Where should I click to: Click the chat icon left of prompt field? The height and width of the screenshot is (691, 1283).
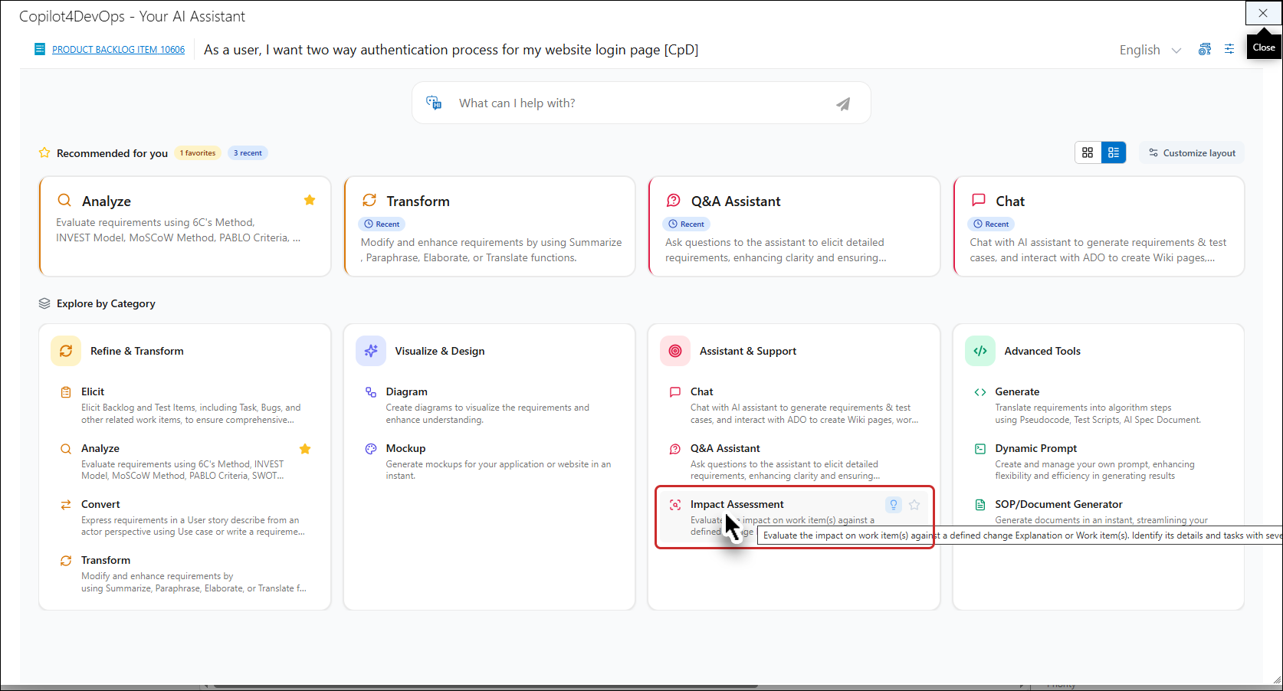(434, 103)
